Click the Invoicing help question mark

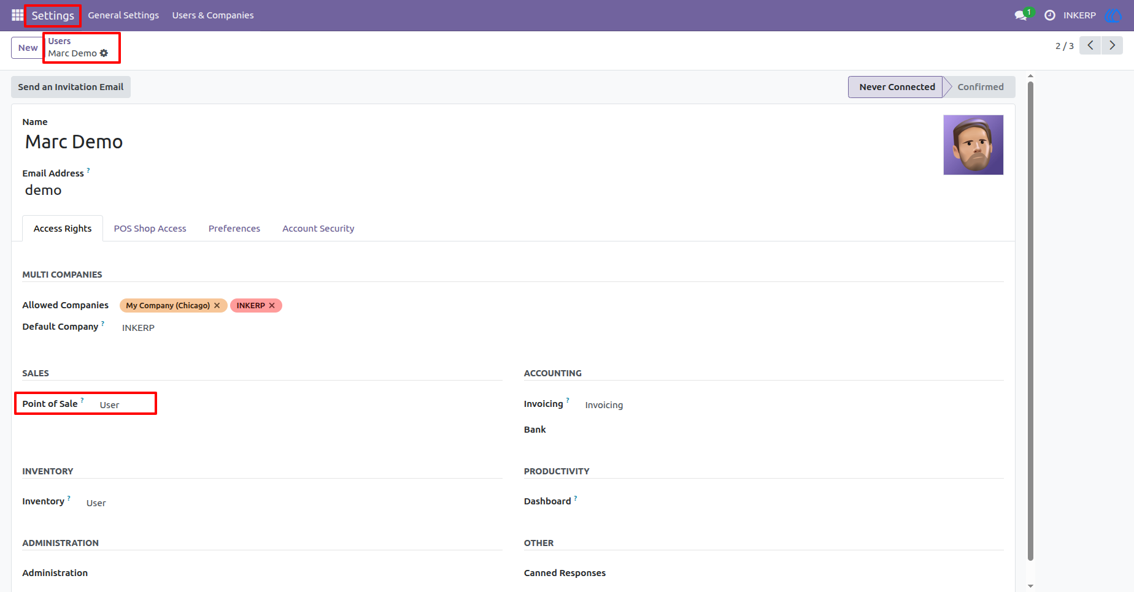[x=568, y=400]
